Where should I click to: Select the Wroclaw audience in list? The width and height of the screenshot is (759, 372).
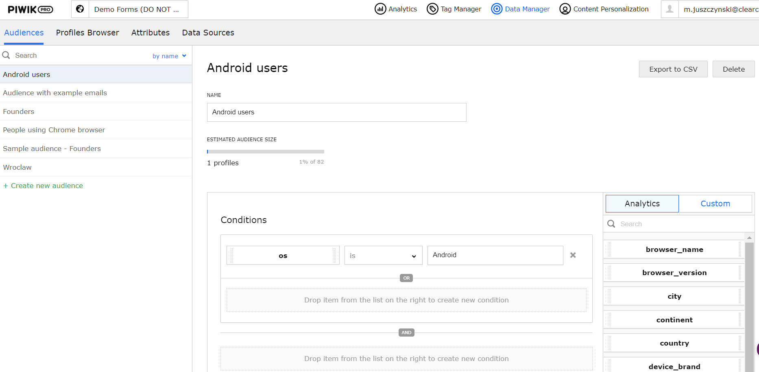pyautogui.click(x=17, y=167)
